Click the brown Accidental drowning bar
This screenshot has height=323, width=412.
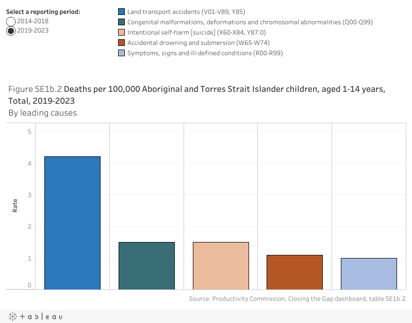(x=295, y=272)
